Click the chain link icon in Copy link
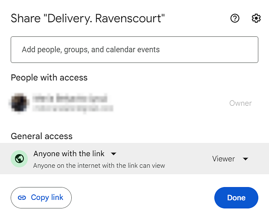 pyautogui.click(x=22, y=198)
